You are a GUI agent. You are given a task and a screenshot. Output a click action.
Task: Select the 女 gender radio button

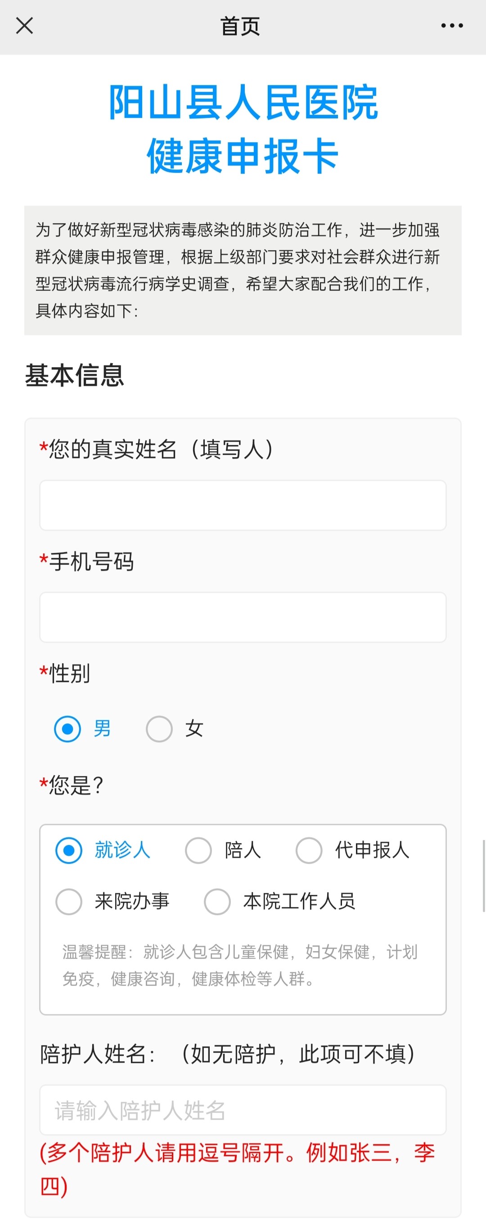tap(159, 729)
